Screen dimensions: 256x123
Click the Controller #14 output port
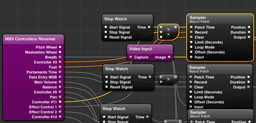[60, 117]
